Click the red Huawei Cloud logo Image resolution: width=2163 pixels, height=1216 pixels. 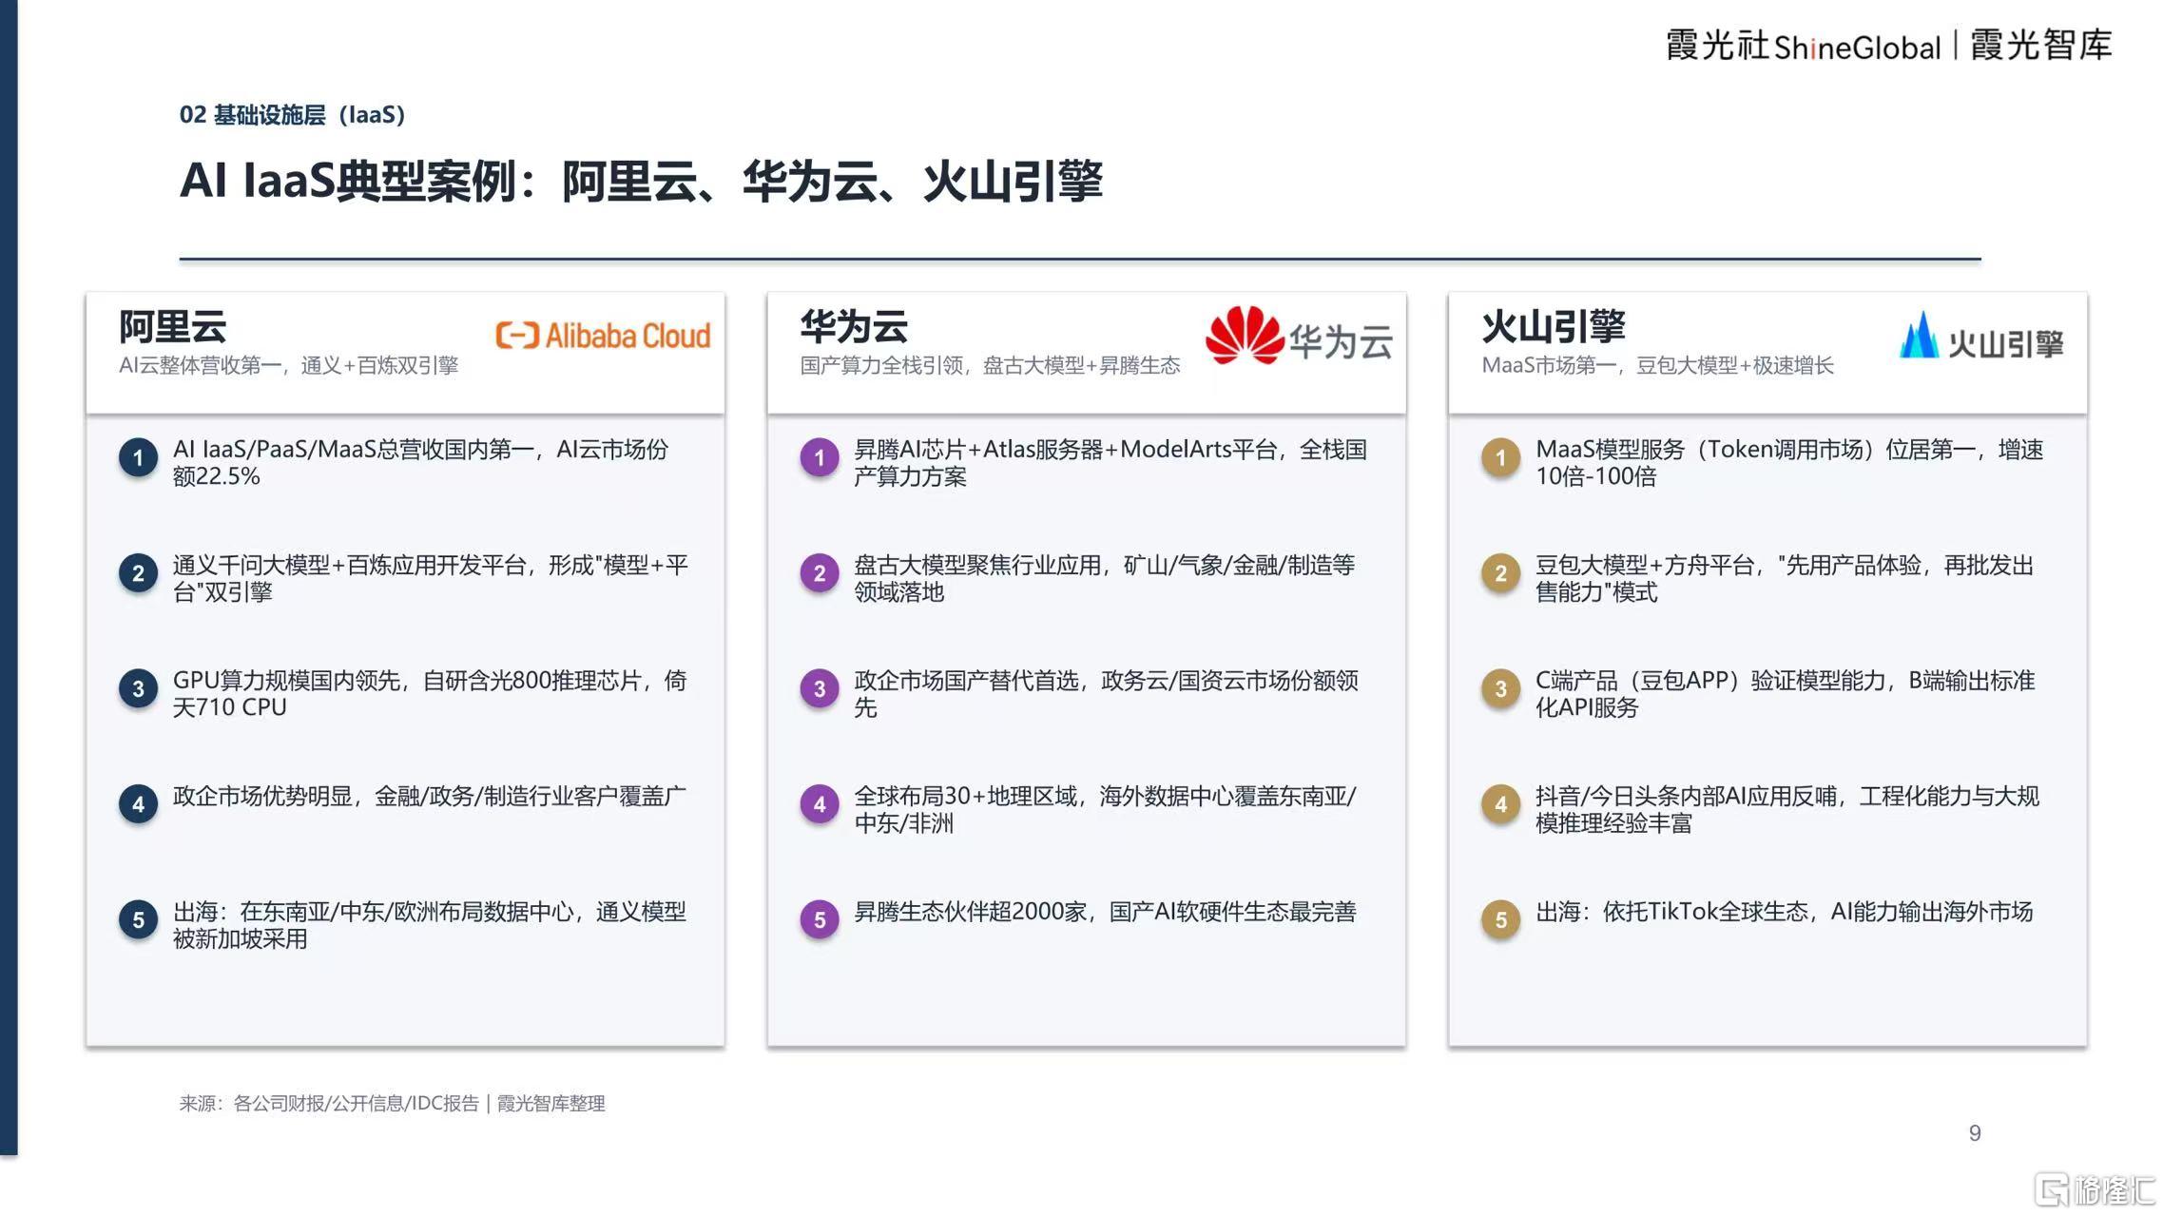[1299, 336]
